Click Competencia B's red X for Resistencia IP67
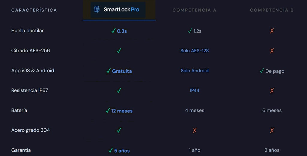 272,90
